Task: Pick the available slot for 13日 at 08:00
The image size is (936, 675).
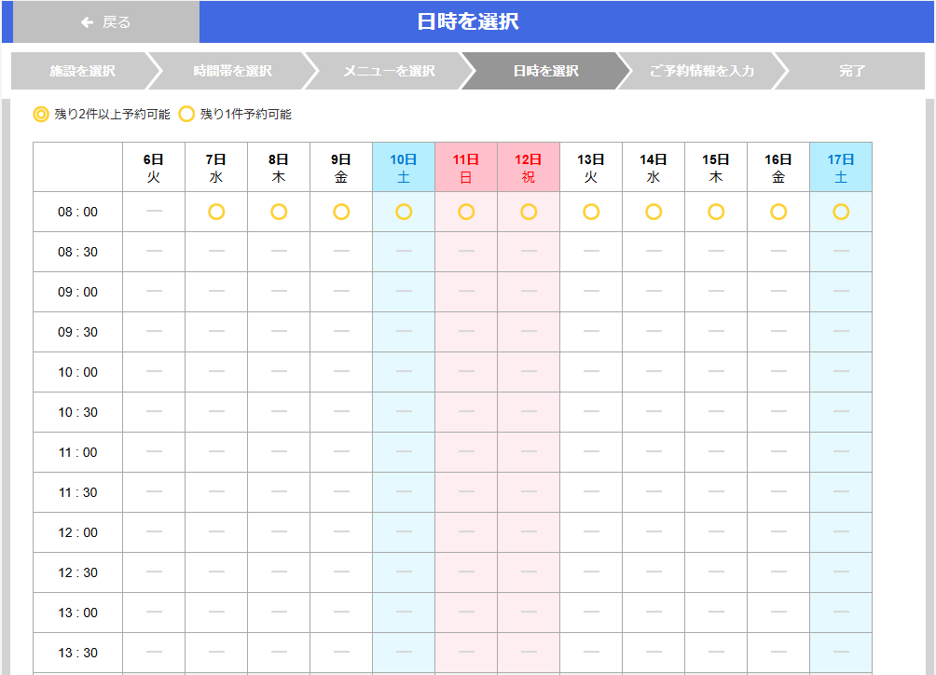Action: (x=590, y=212)
